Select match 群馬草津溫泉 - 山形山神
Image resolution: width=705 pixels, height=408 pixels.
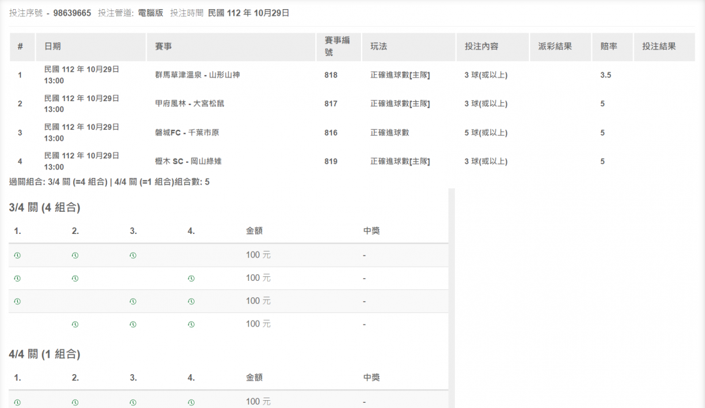coord(197,75)
